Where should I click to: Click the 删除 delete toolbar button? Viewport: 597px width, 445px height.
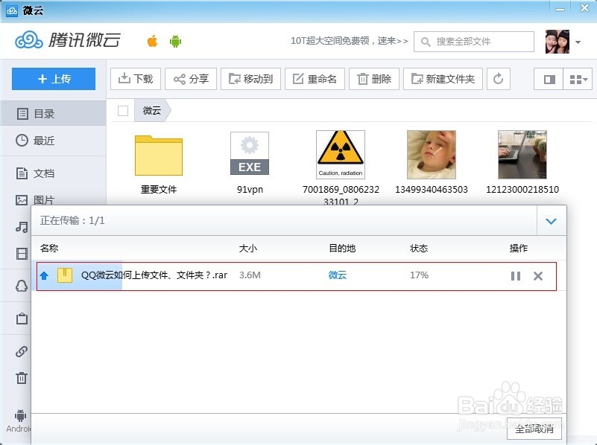pos(374,79)
